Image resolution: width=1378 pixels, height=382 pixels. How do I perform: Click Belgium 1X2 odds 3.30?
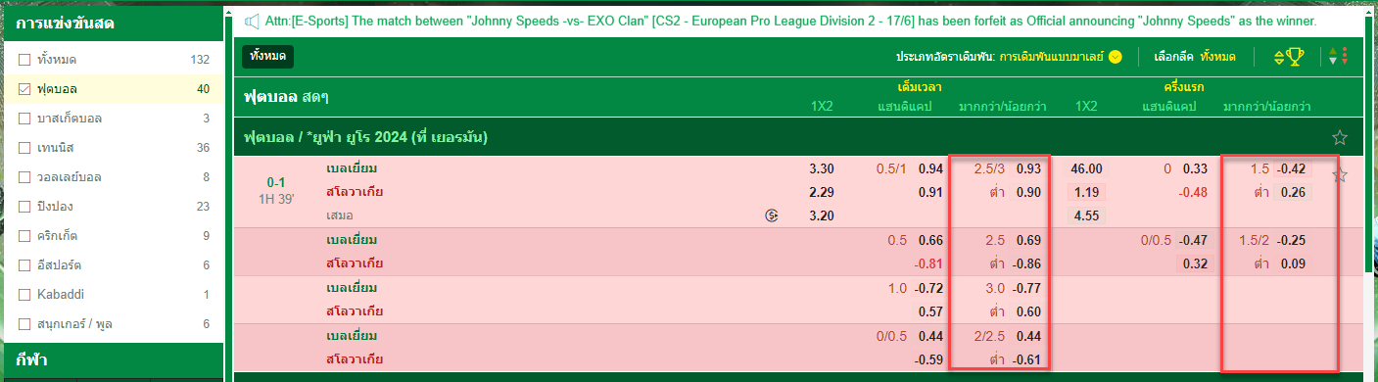822,168
